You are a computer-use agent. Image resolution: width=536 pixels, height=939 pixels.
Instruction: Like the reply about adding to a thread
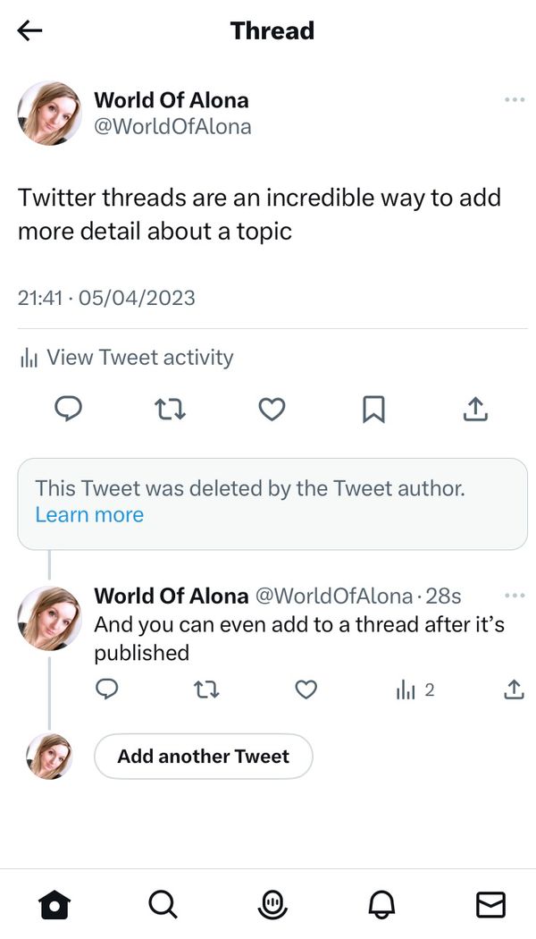(306, 689)
